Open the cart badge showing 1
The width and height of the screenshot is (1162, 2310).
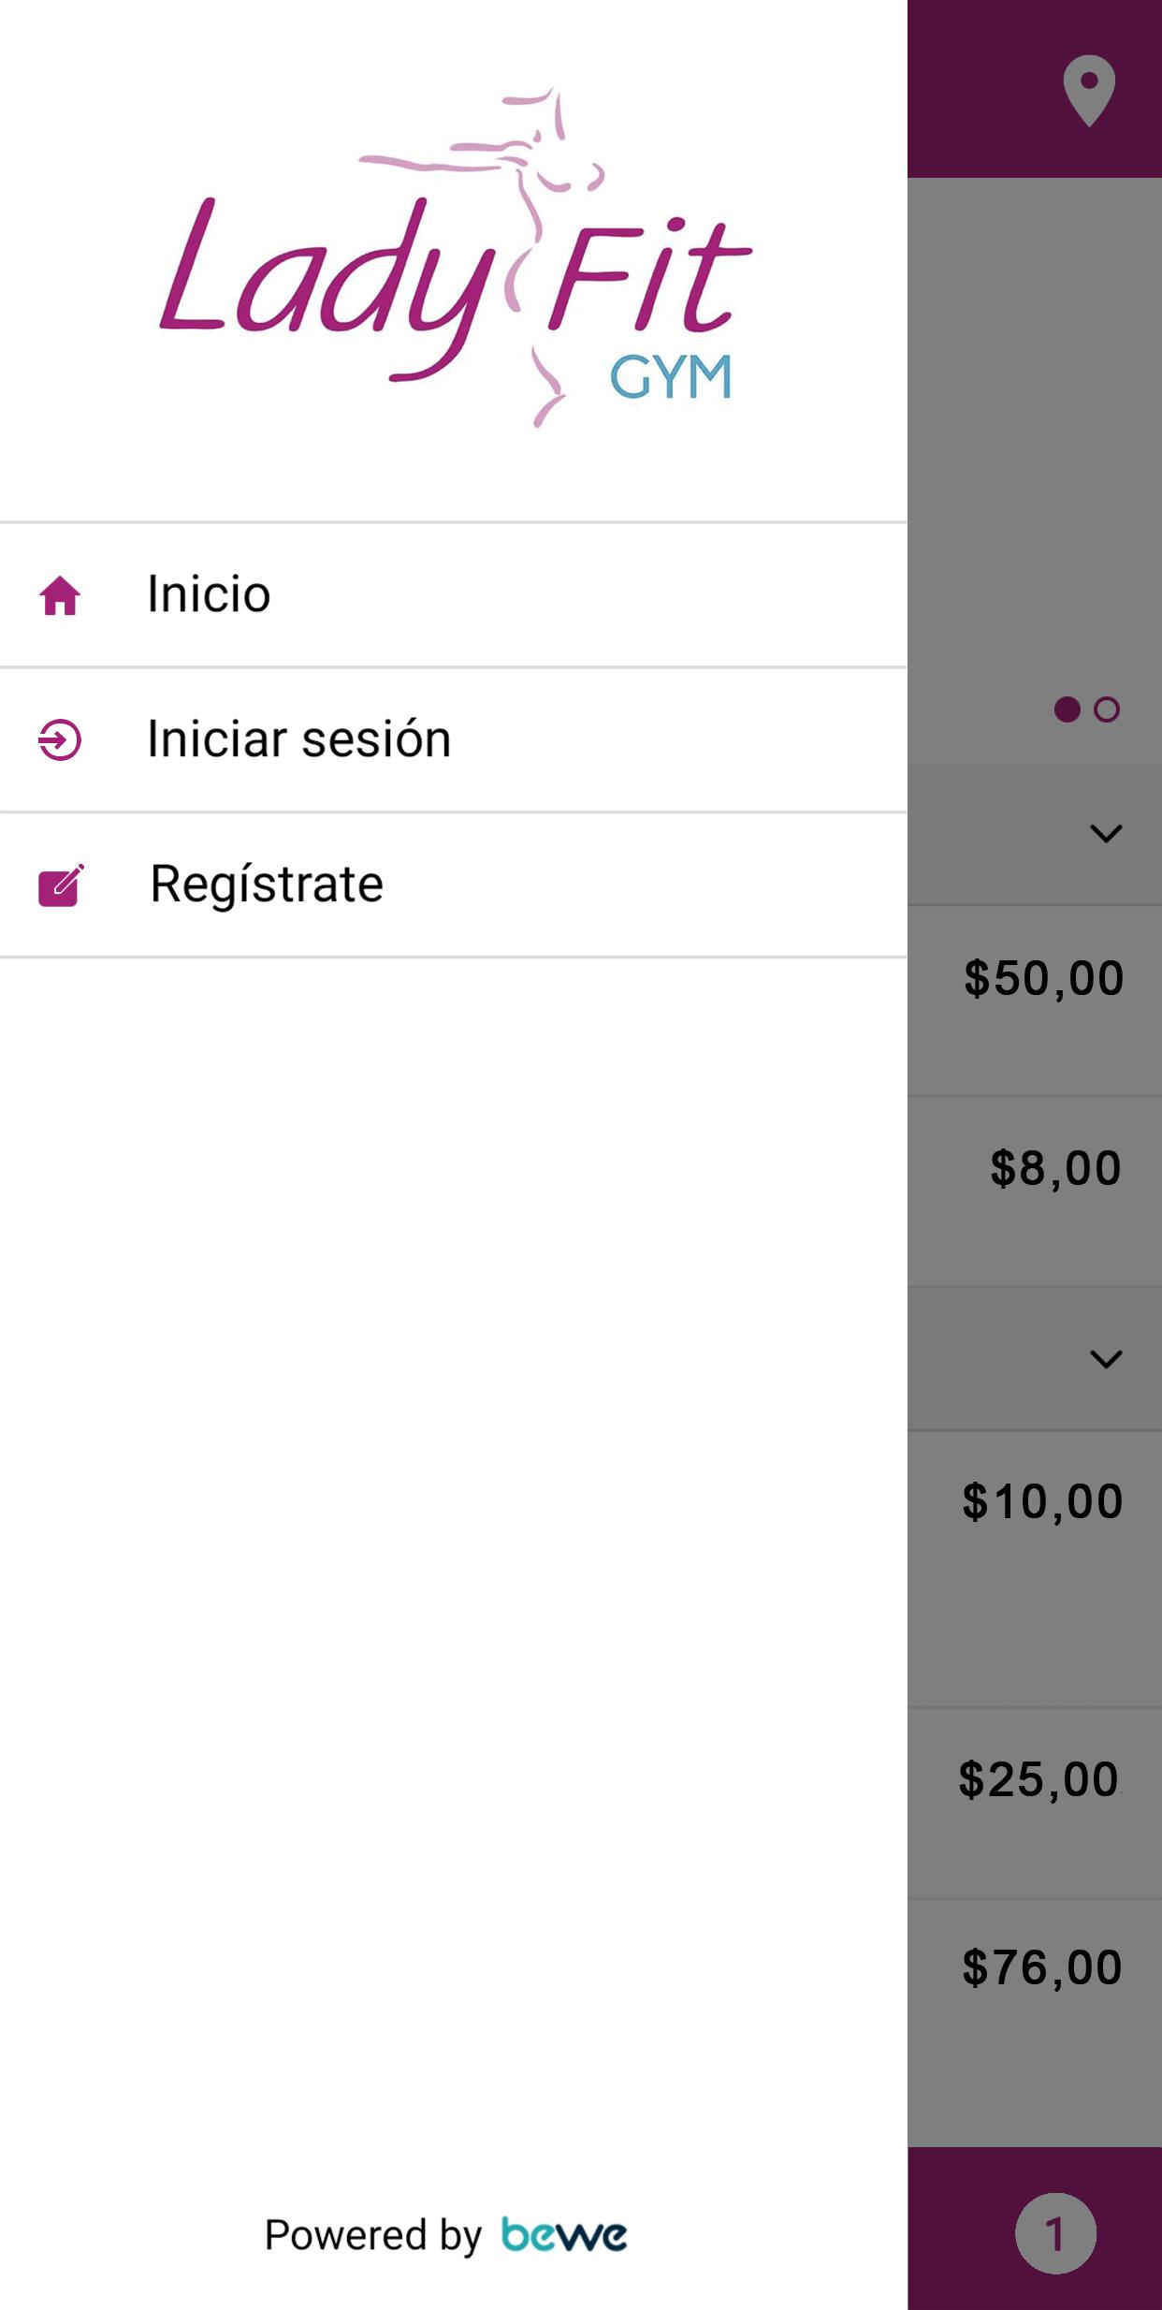pos(1055,2233)
